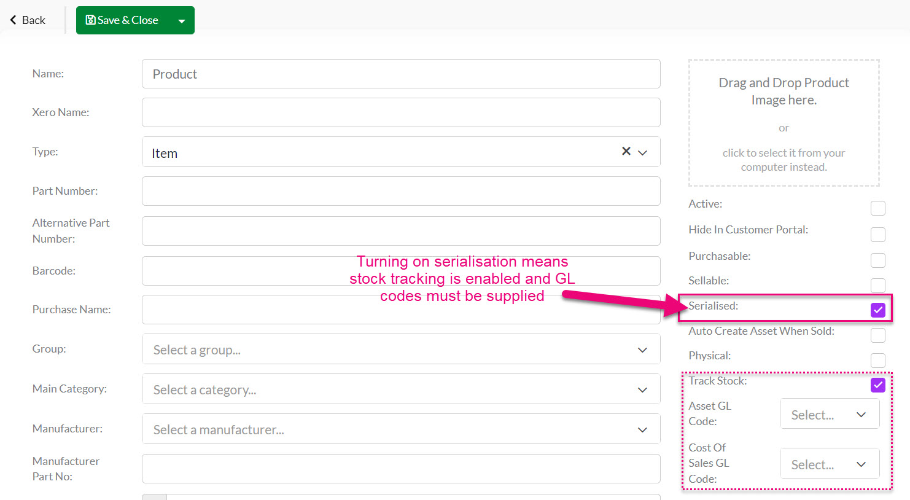Open the Save & Close dropdown arrow
The width and height of the screenshot is (910, 500).
click(x=182, y=20)
